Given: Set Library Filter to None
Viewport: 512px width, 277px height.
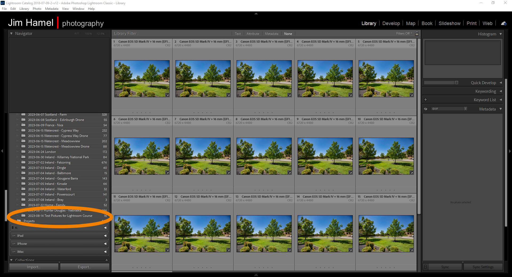Looking at the screenshot, I should (288, 34).
